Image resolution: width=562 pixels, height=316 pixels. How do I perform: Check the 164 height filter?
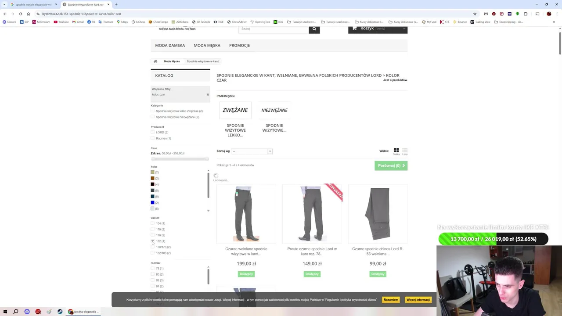tap(152, 223)
